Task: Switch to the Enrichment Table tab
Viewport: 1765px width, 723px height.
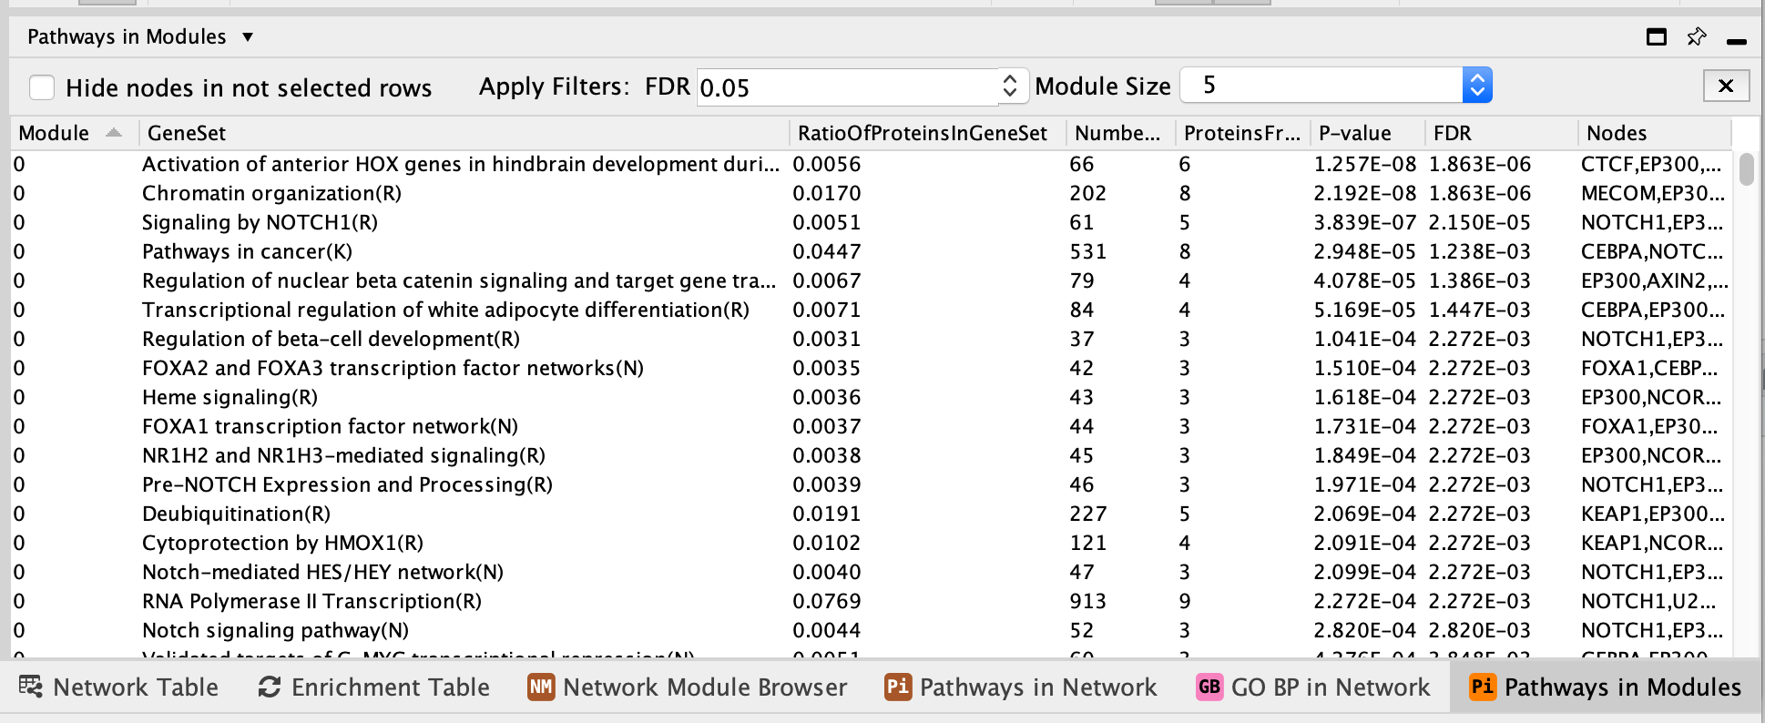Action: 374,687
